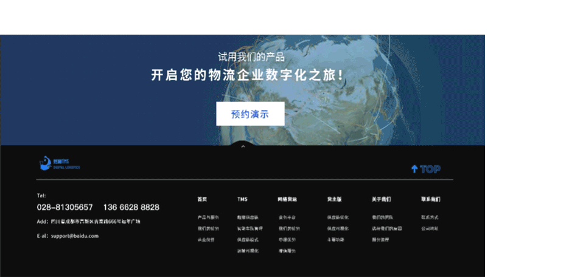Open 我们的优势 link in 首页 column
The width and height of the screenshot is (583, 277).
pos(208,229)
